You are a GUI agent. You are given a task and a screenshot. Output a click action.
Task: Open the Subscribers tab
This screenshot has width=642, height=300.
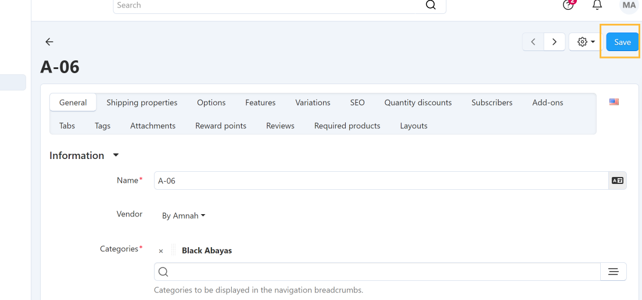point(492,103)
